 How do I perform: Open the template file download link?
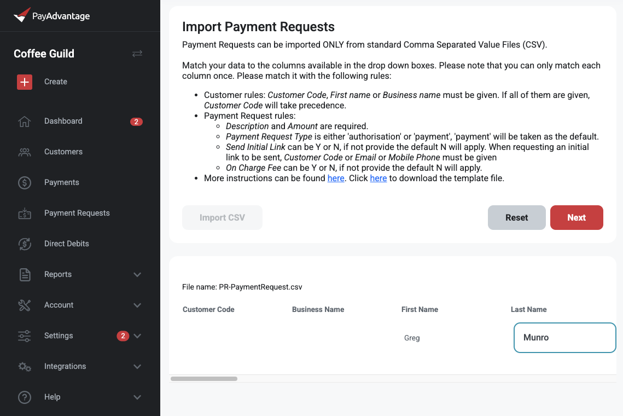click(x=379, y=178)
